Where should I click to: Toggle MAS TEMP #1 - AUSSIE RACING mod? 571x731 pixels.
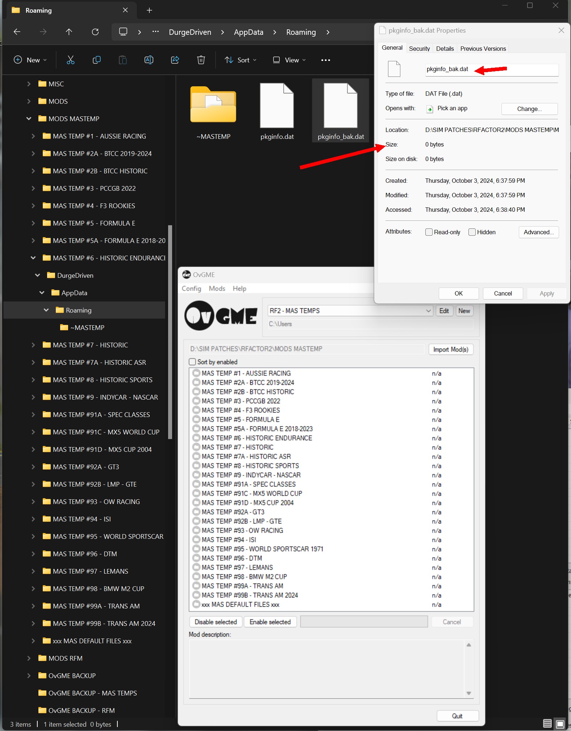tap(196, 373)
